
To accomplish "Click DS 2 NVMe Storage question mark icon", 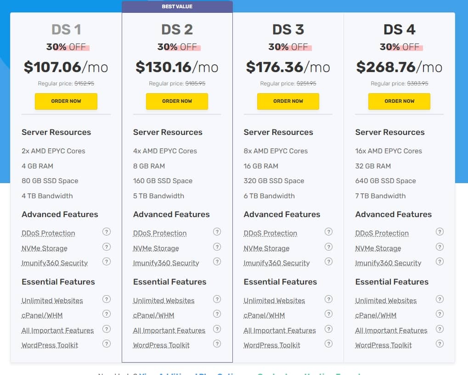I will 217,247.
